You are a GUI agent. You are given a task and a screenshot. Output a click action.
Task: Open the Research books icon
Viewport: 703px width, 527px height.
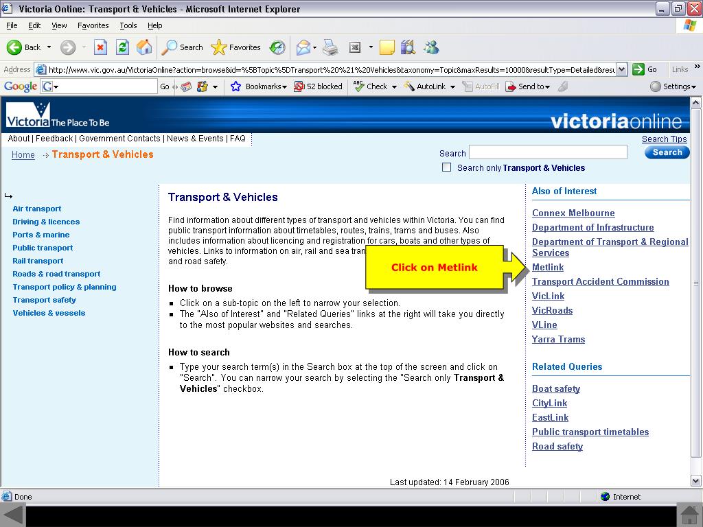[408, 47]
